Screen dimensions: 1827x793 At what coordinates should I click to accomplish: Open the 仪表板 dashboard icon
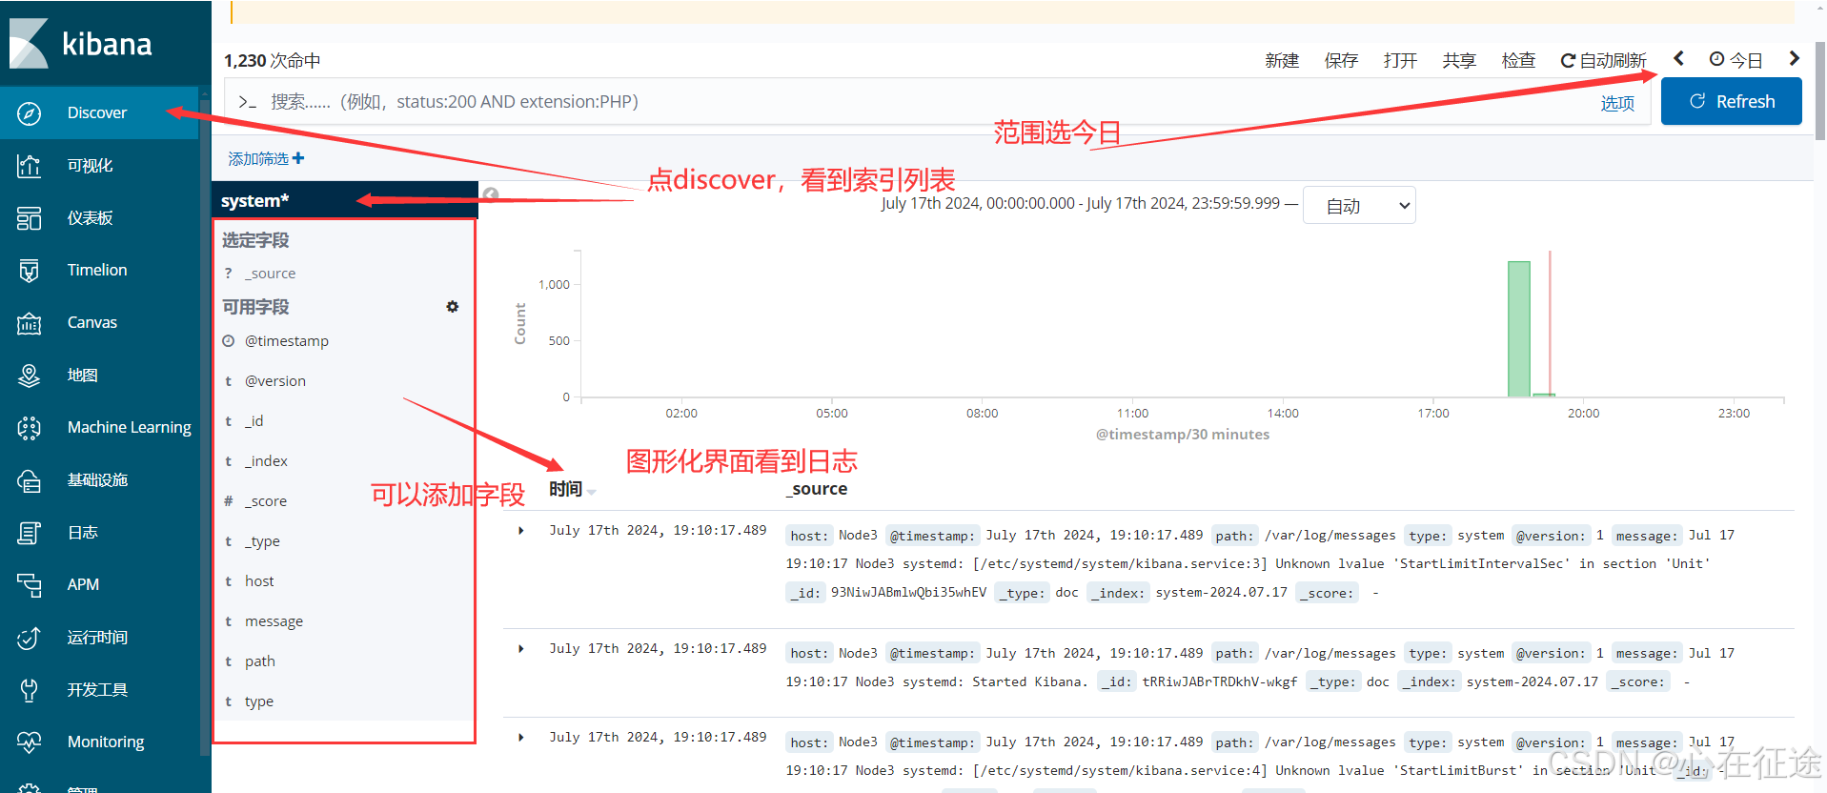pos(30,218)
